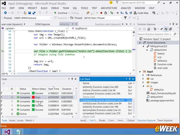
Task: Click the Solution Explorer Home icon
Action: point(149,29)
